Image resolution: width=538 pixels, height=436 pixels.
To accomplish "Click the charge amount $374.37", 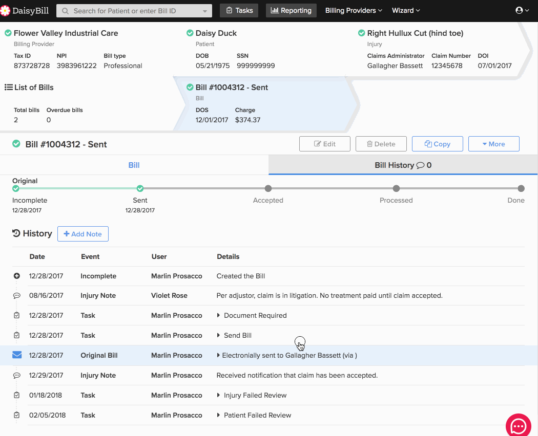I will tap(247, 120).
